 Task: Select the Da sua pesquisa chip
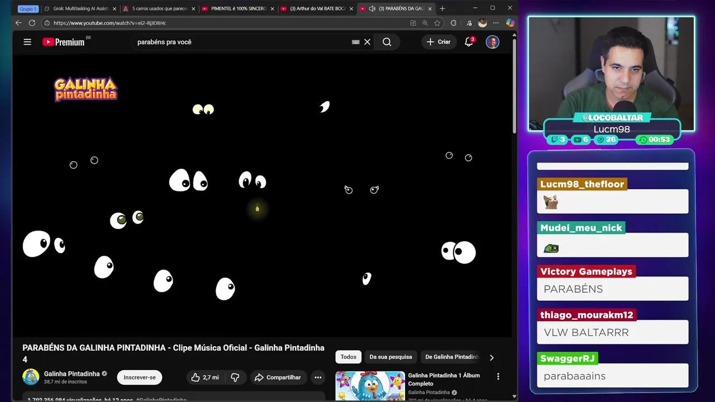pyautogui.click(x=390, y=357)
